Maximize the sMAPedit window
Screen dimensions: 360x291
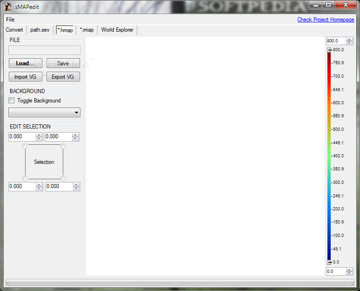click(328, 5)
